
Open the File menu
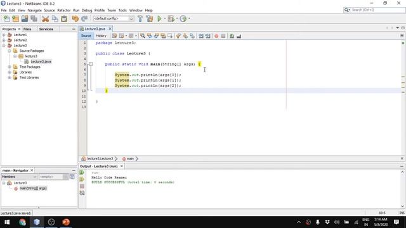pyautogui.click(x=4, y=10)
